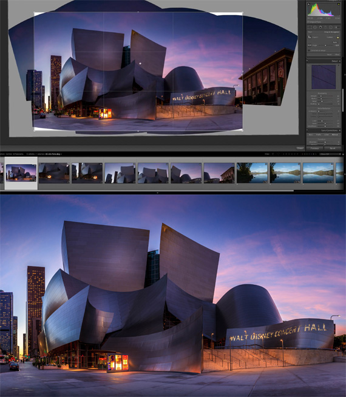Click the Auto straighten button

[335, 42]
